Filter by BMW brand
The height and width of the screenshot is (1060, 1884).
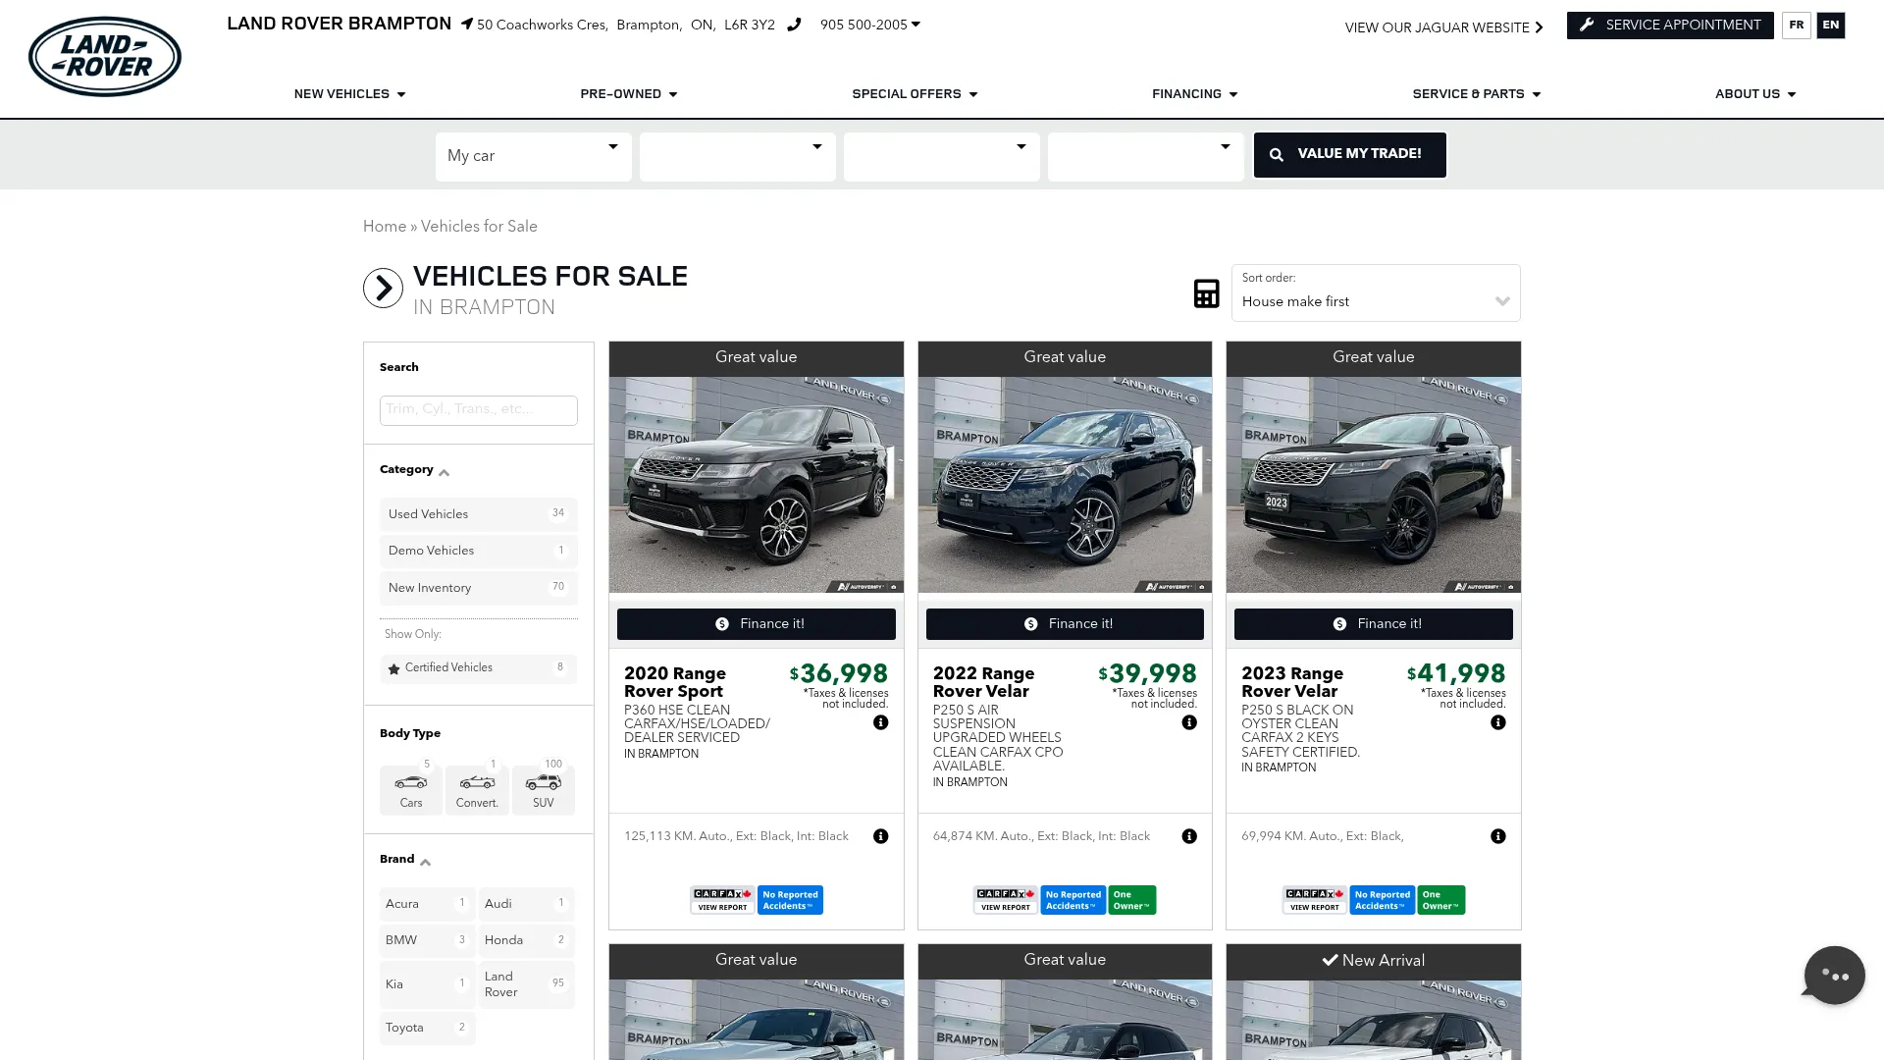click(427, 940)
